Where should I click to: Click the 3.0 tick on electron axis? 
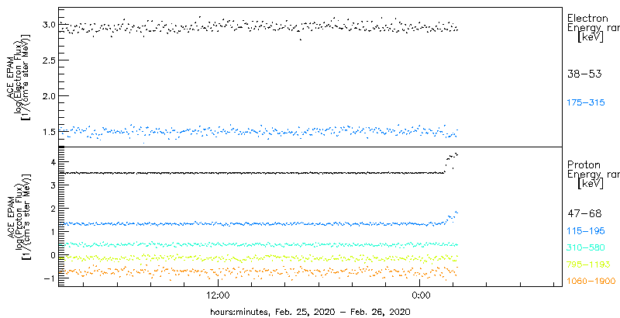48,25
